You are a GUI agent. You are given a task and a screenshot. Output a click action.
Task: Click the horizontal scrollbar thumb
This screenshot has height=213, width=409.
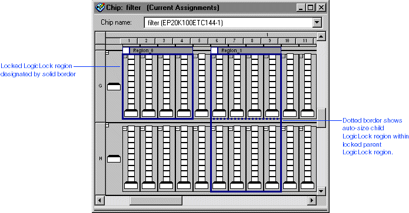(x=156, y=201)
